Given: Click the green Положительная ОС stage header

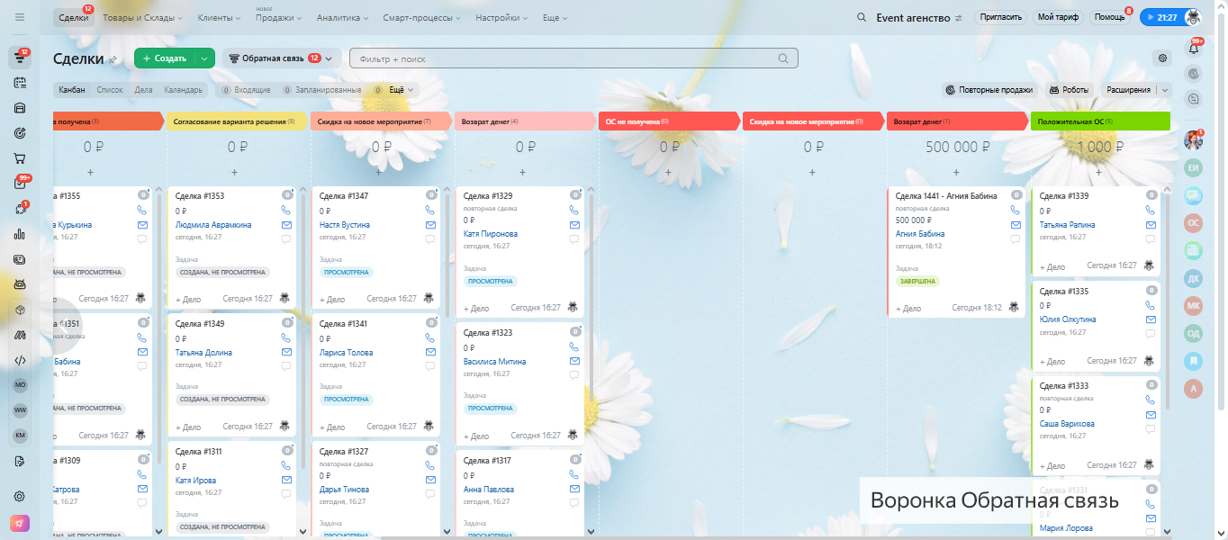Looking at the screenshot, I should point(1099,121).
